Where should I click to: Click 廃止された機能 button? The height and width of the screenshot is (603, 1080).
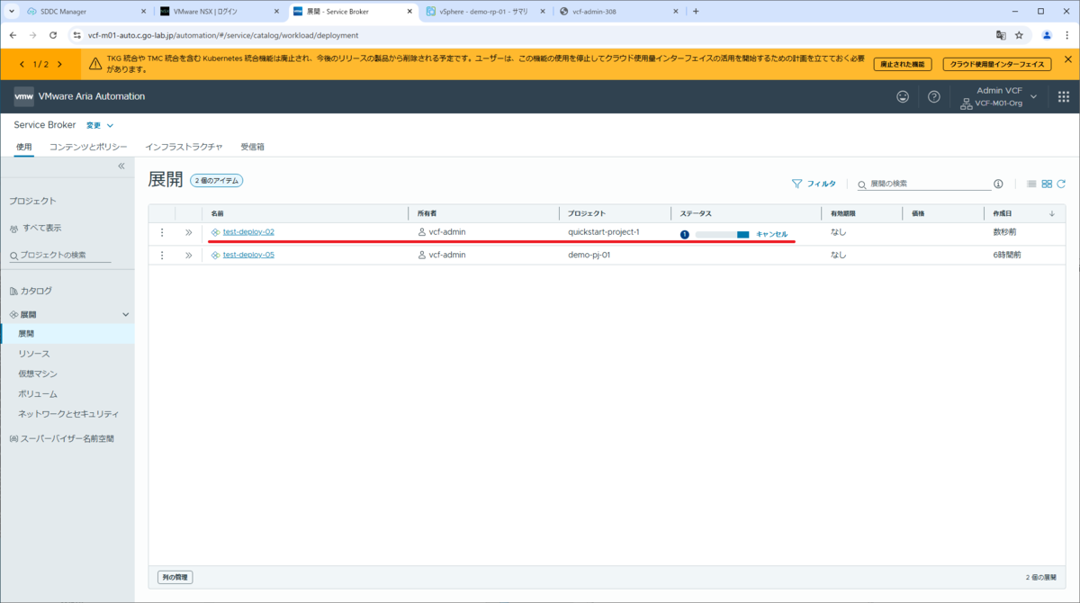[903, 64]
